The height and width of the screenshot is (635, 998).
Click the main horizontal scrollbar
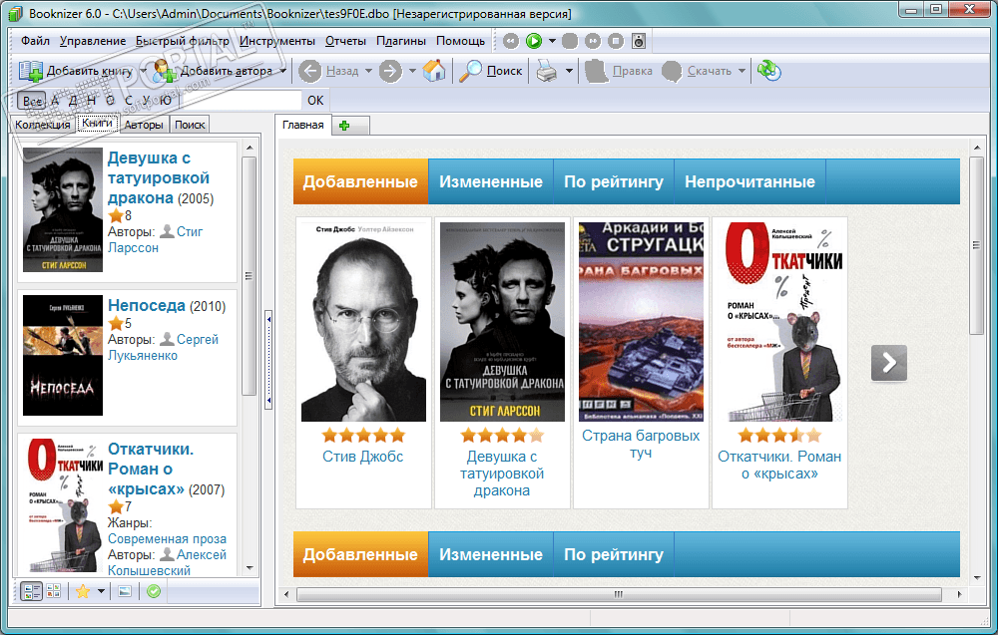pyautogui.click(x=619, y=594)
